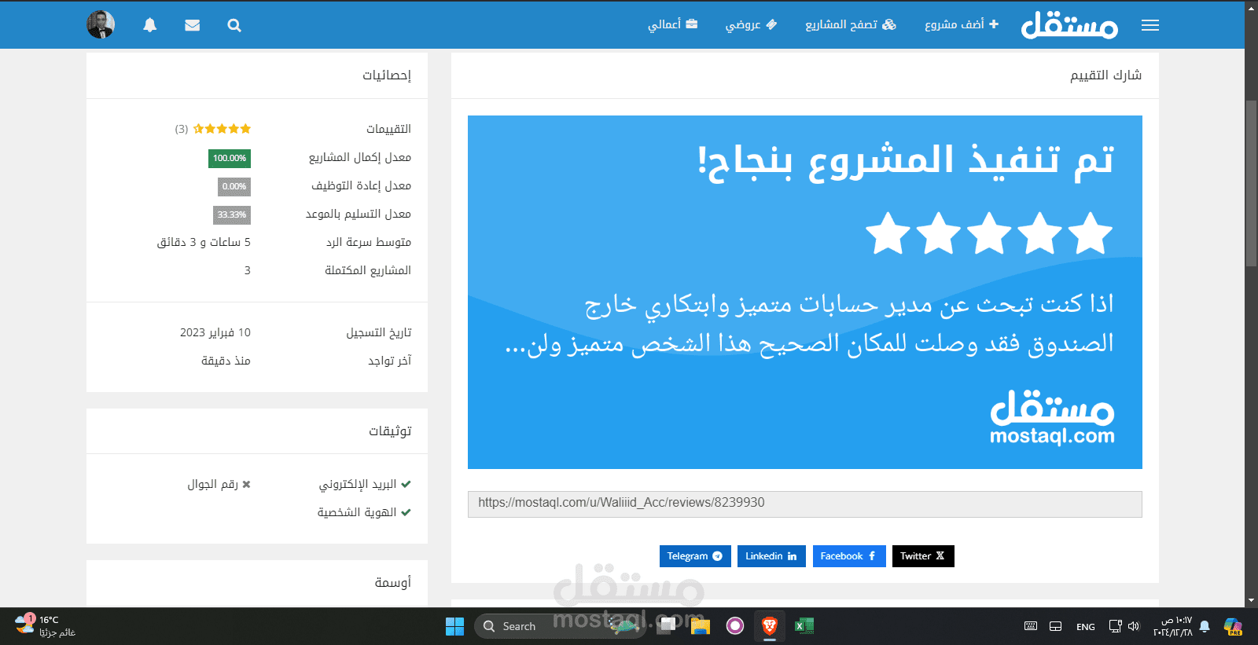This screenshot has width=1258, height=645.
Task: Open the search icon in the header
Action: (234, 25)
